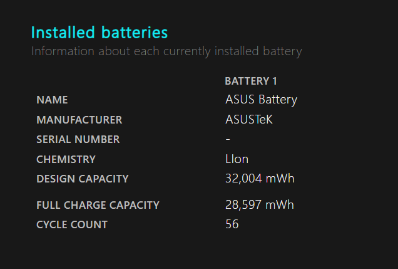The height and width of the screenshot is (269, 398).
Task: Click the subtitle about currently installed battery
Action: [x=166, y=51]
